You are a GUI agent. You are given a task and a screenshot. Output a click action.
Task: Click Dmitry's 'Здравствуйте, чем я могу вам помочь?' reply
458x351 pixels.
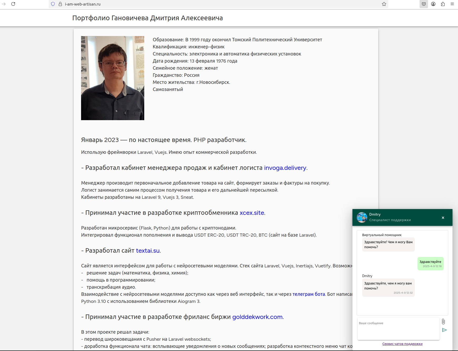coord(388,288)
